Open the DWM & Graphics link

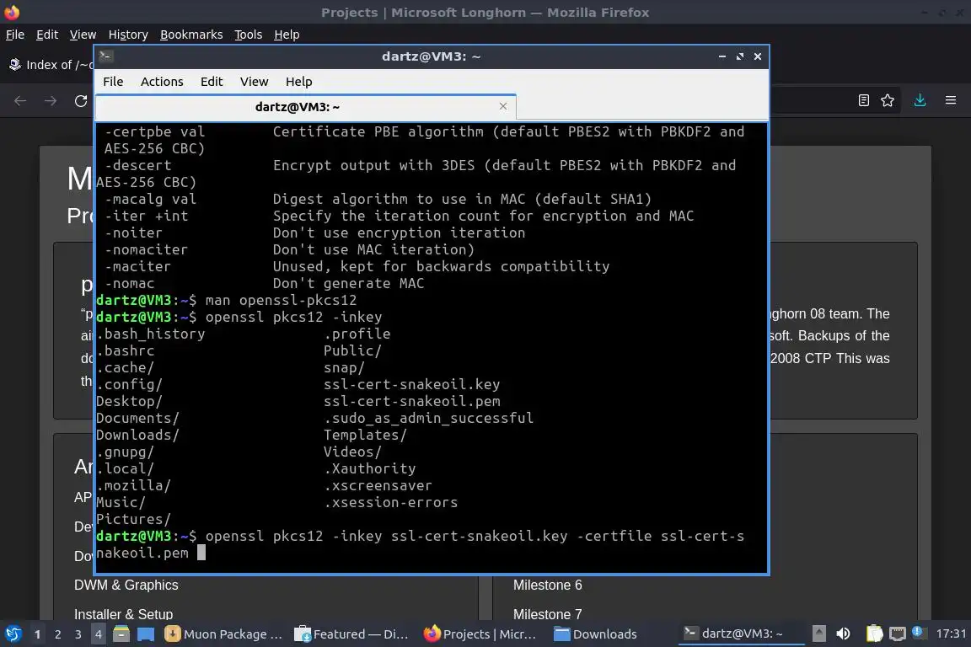coord(126,586)
